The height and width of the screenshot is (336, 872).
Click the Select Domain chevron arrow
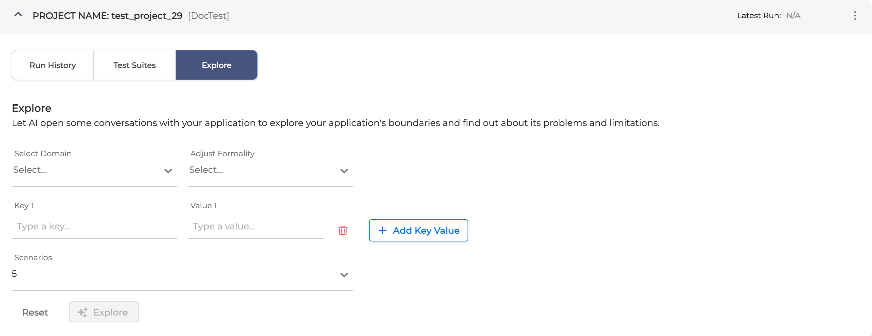(x=168, y=171)
